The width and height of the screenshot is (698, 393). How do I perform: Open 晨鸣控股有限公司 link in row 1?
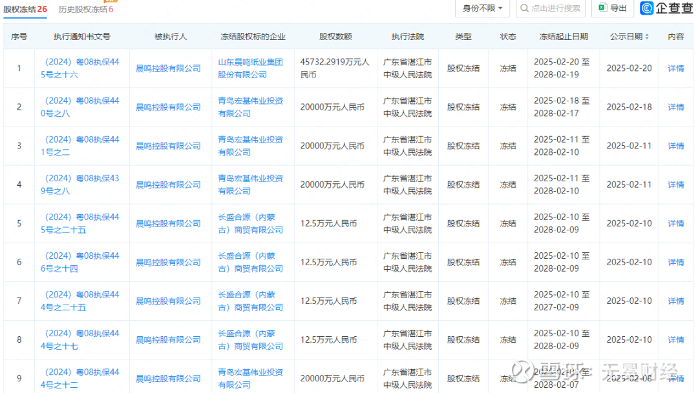[x=168, y=68]
